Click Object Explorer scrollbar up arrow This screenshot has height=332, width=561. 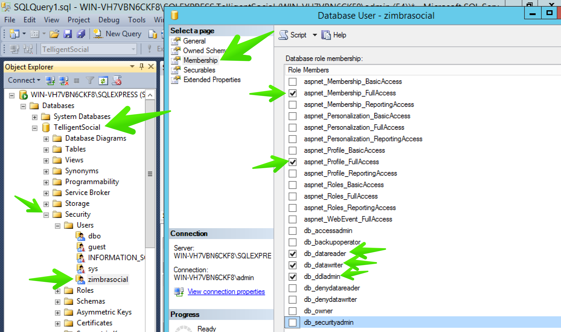(150, 95)
